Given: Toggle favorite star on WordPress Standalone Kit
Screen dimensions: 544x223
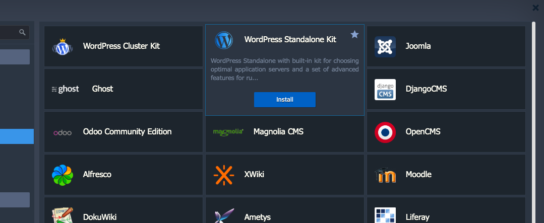Looking at the screenshot, I should (x=354, y=34).
